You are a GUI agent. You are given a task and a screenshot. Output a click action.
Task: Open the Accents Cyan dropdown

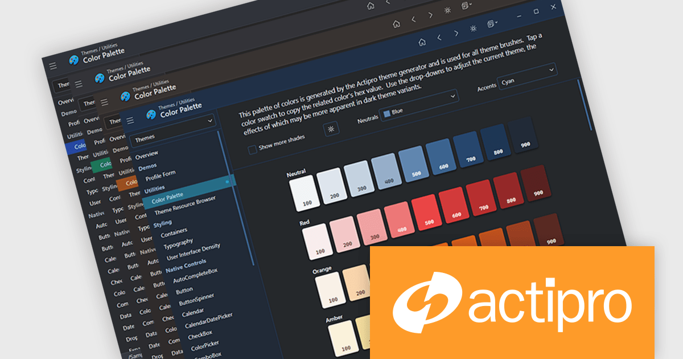527,76
